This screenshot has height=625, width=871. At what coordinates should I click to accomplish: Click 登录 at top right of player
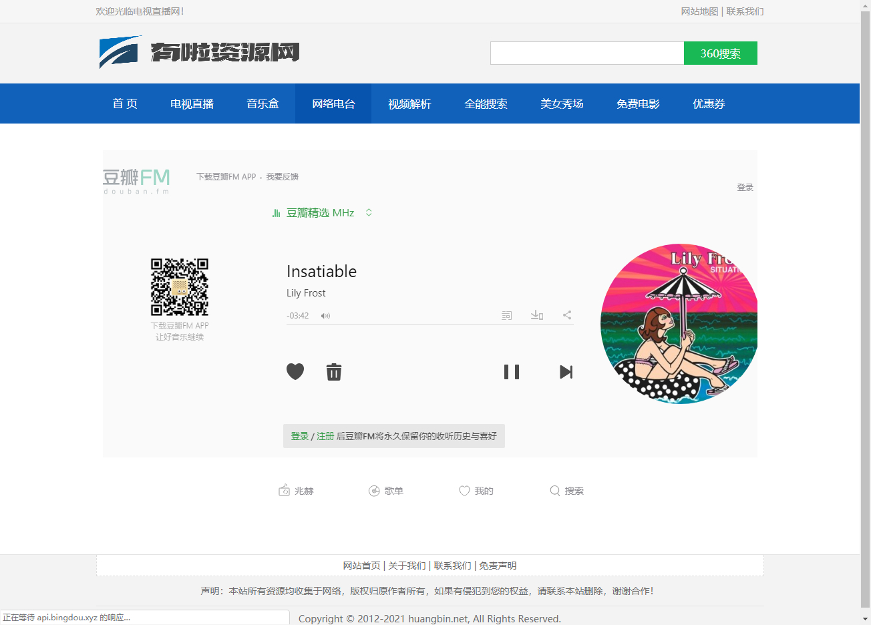pyautogui.click(x=745, y=188)
